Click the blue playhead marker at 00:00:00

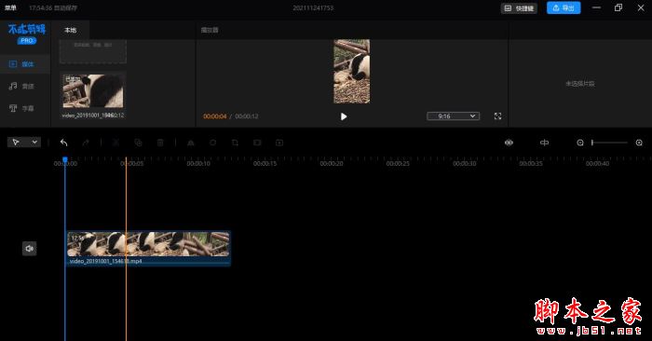click(x=65, y=159)
